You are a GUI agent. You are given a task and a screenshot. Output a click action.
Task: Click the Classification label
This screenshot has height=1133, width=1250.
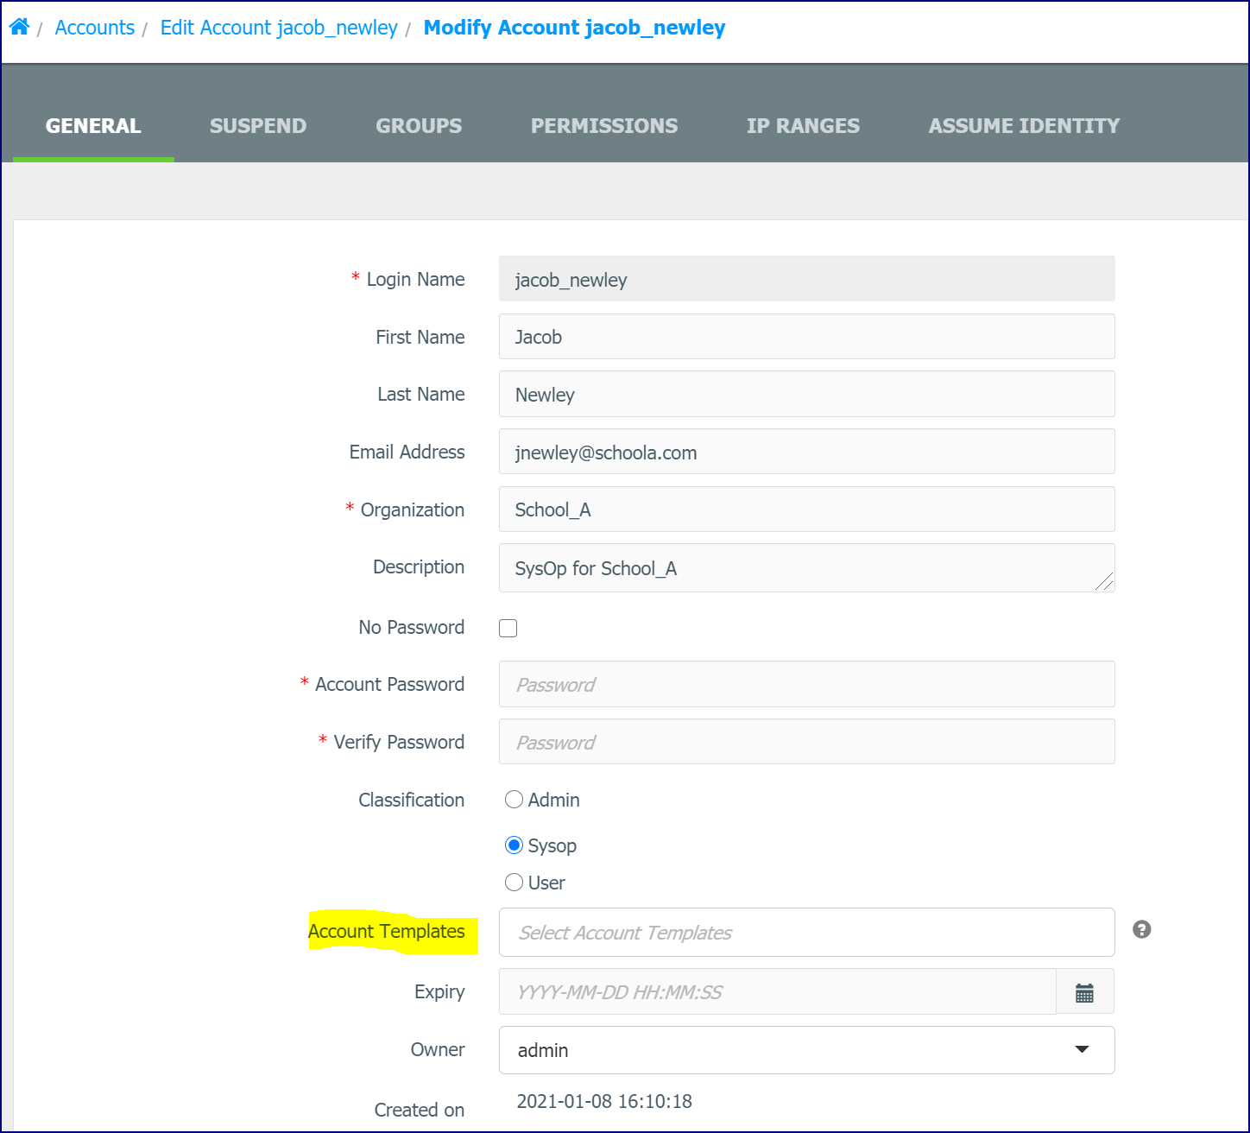[412, 801]
